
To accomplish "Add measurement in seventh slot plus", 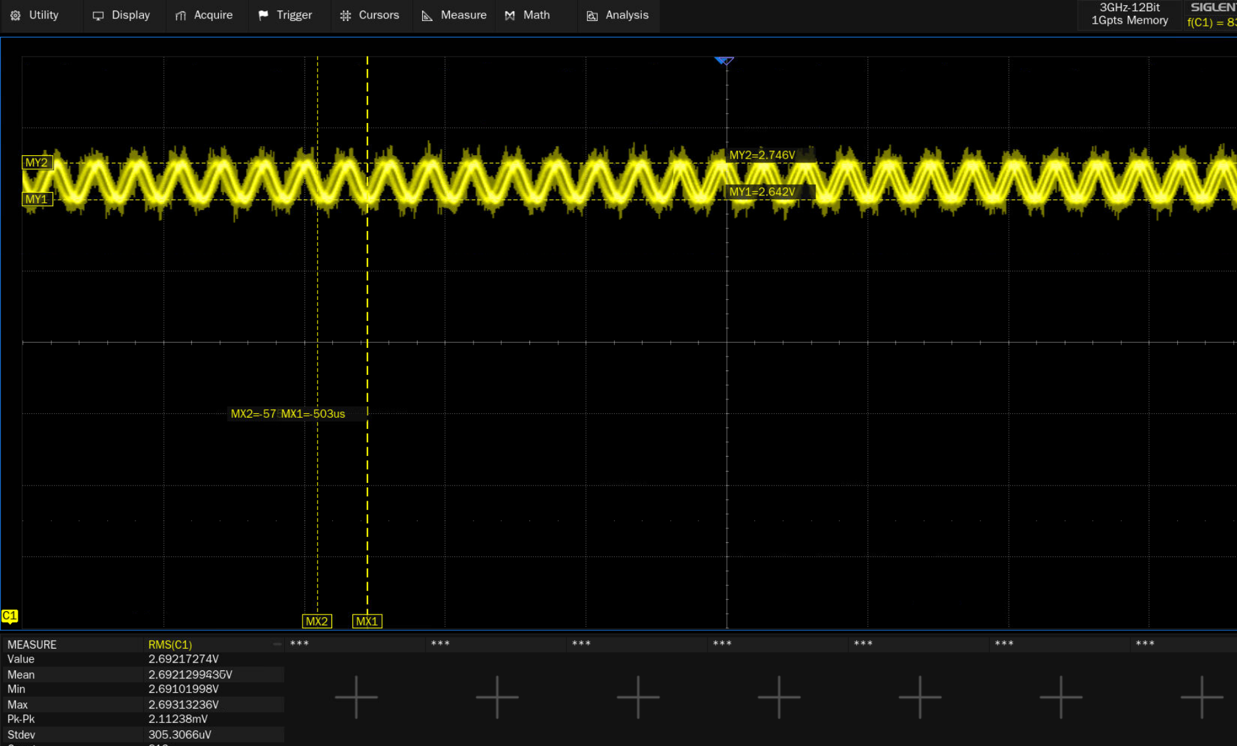I will point(1061,697).
